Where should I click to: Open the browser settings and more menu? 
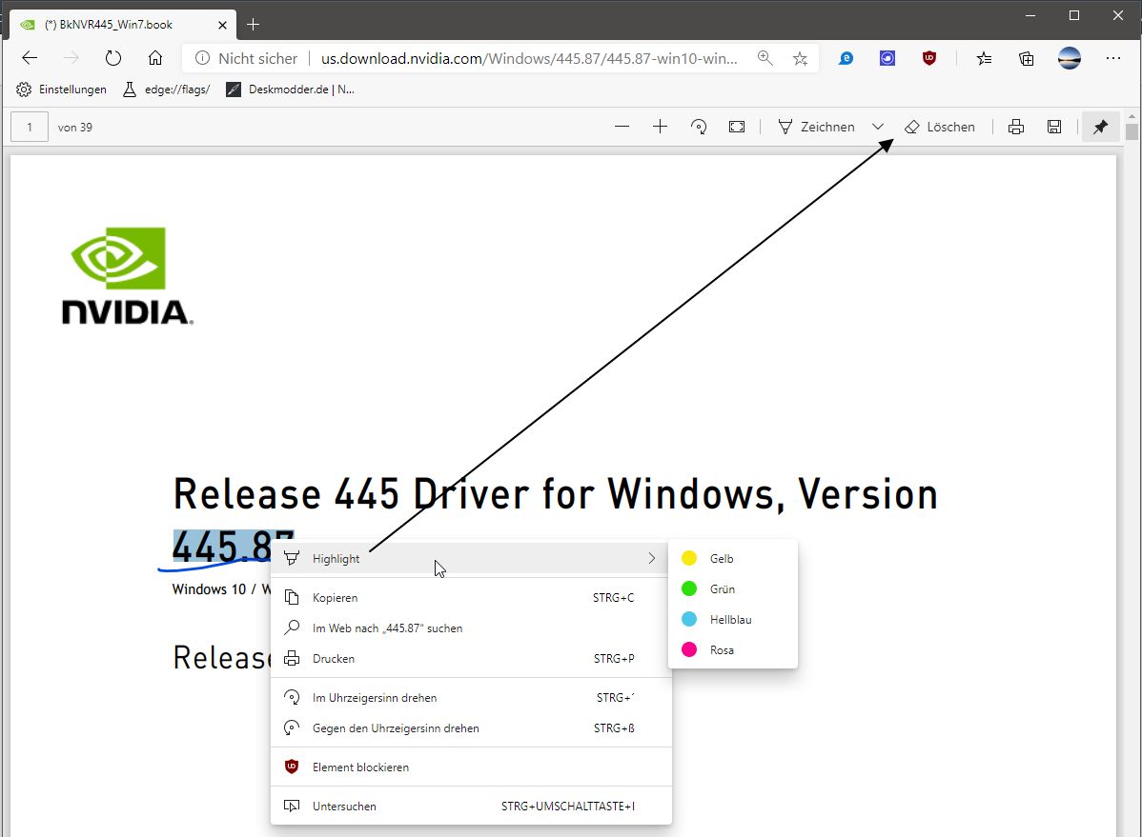(1112, 58)
